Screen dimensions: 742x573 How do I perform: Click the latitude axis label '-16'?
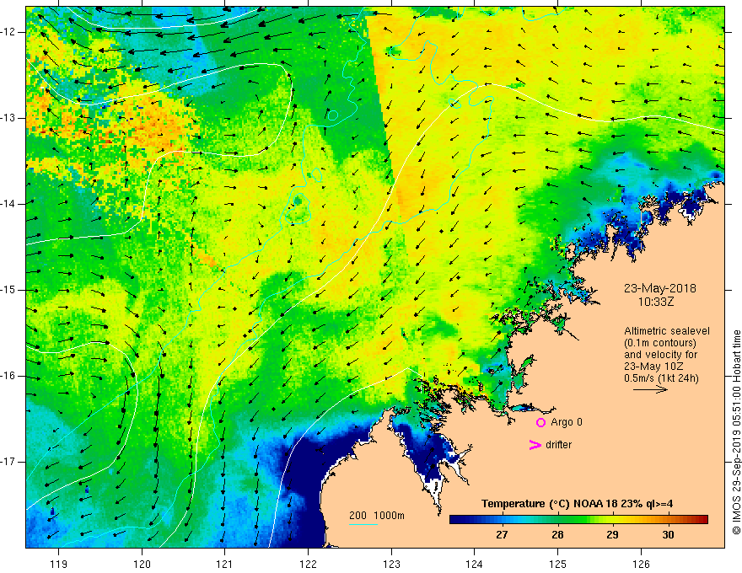(x=9, y=376)
